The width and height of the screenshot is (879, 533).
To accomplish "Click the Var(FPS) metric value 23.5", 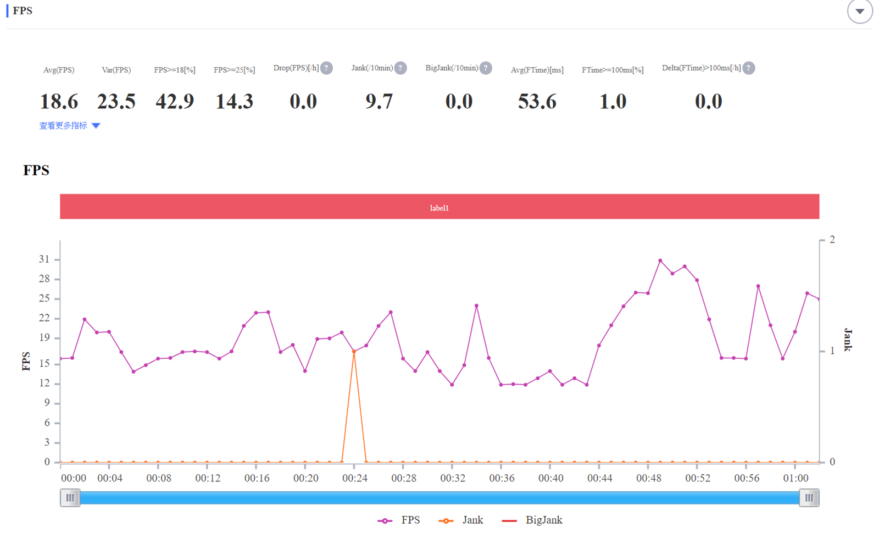I will 116,102.
